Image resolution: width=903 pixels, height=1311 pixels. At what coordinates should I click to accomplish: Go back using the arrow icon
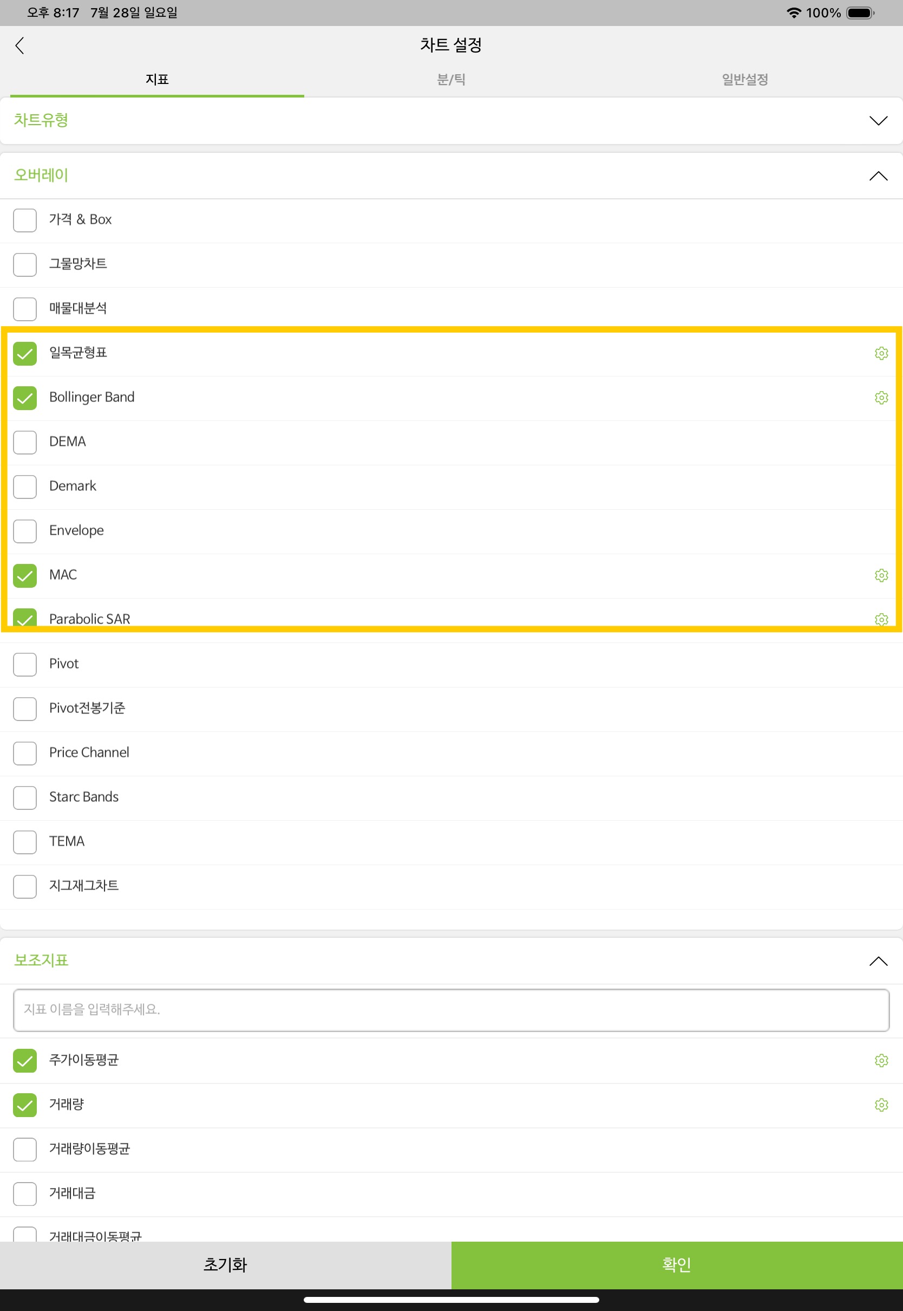[20, 46]
